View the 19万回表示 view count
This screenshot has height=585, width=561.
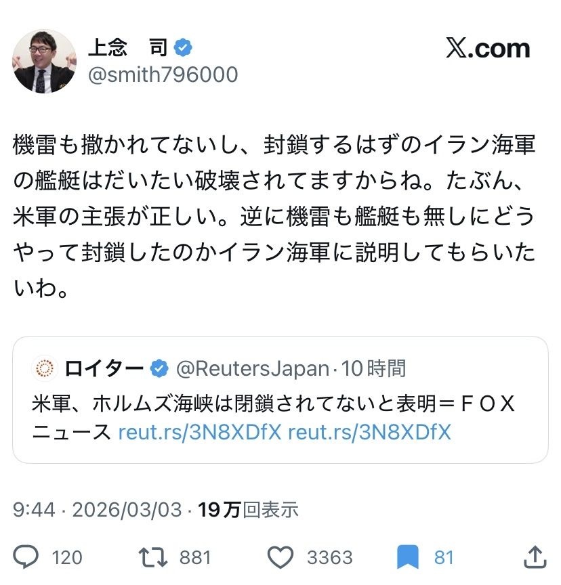[248, 510]
